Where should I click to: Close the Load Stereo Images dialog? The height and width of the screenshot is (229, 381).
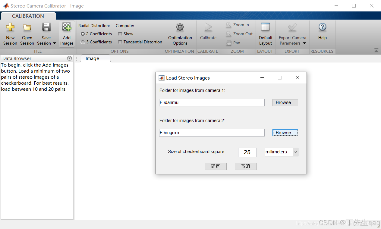click(x=298, y=78)
